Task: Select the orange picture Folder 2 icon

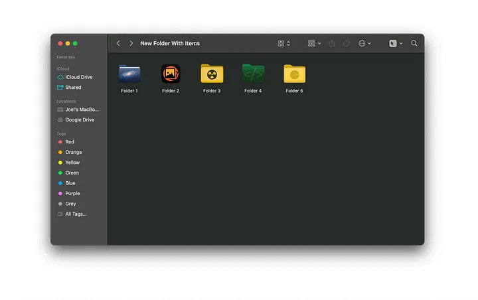Action: pos(171,74)
